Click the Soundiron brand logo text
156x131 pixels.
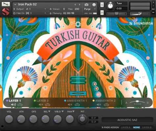coord(141,23)
